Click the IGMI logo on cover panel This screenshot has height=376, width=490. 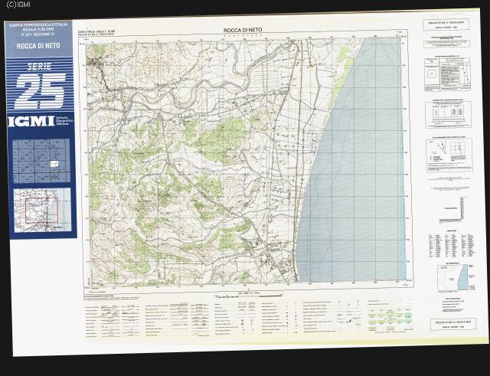pyautogui.click(x=31, y=123)
